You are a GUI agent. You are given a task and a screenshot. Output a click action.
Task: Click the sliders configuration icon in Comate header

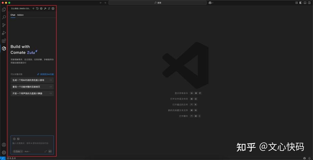49,8
